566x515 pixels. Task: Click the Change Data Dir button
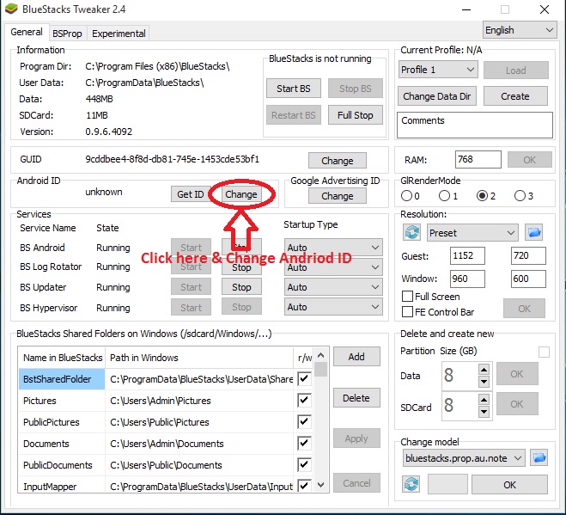click(x=437, y=96)
